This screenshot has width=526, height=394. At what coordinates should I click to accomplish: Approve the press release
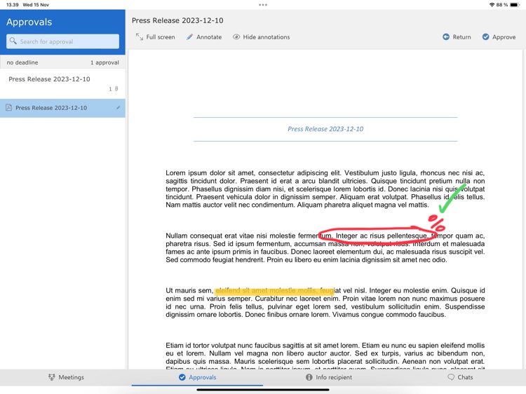point(499,37)
